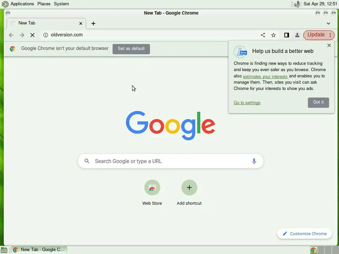
Task: Click the show desktop icon in the bottom panel
Action: (4, 250)
